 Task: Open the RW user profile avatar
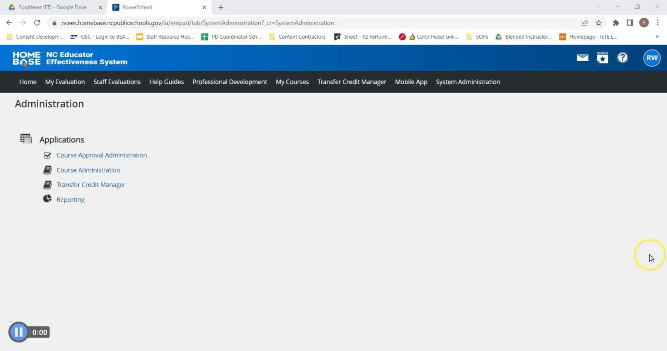click(x=652, y=58)
